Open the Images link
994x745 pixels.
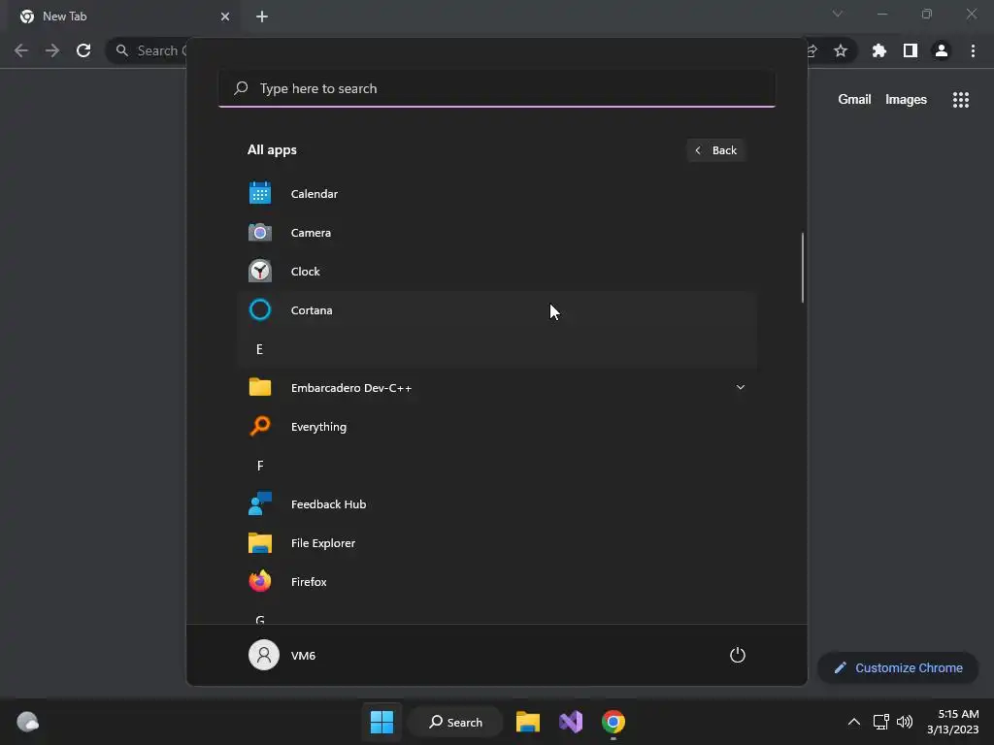click(x=906, y=100)
